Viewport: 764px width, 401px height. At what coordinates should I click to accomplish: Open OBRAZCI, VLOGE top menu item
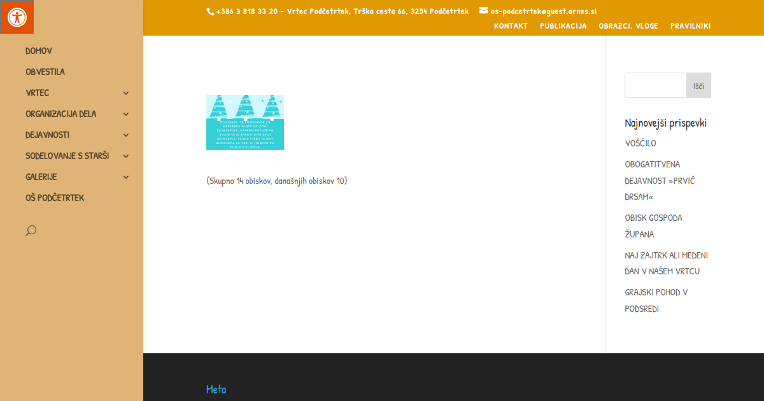628,26
